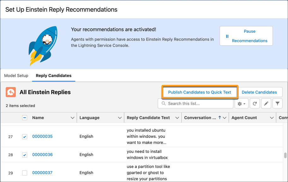
Task: Click the pause bars icon
Action: tap(227, 36)
